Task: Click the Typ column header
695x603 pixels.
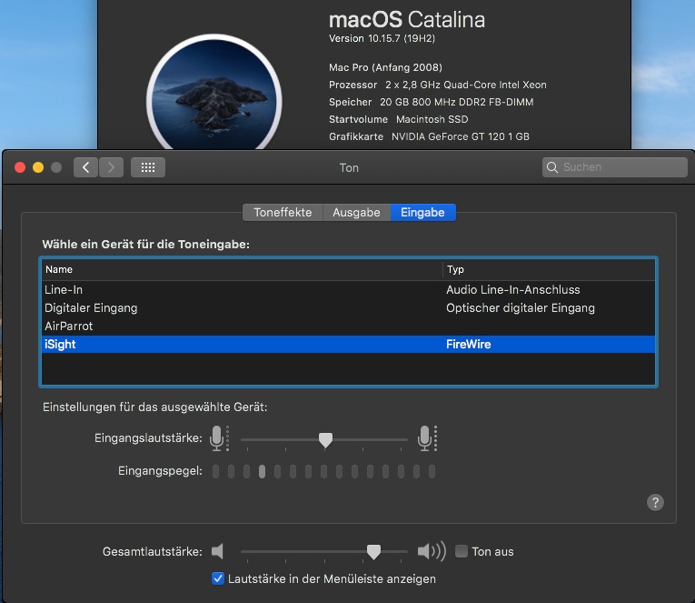Action: pos(549,269)
